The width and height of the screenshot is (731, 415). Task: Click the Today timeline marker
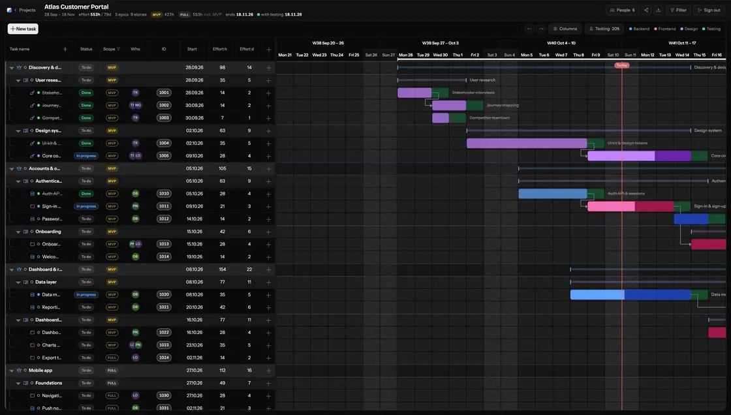(x=622, y=65)
